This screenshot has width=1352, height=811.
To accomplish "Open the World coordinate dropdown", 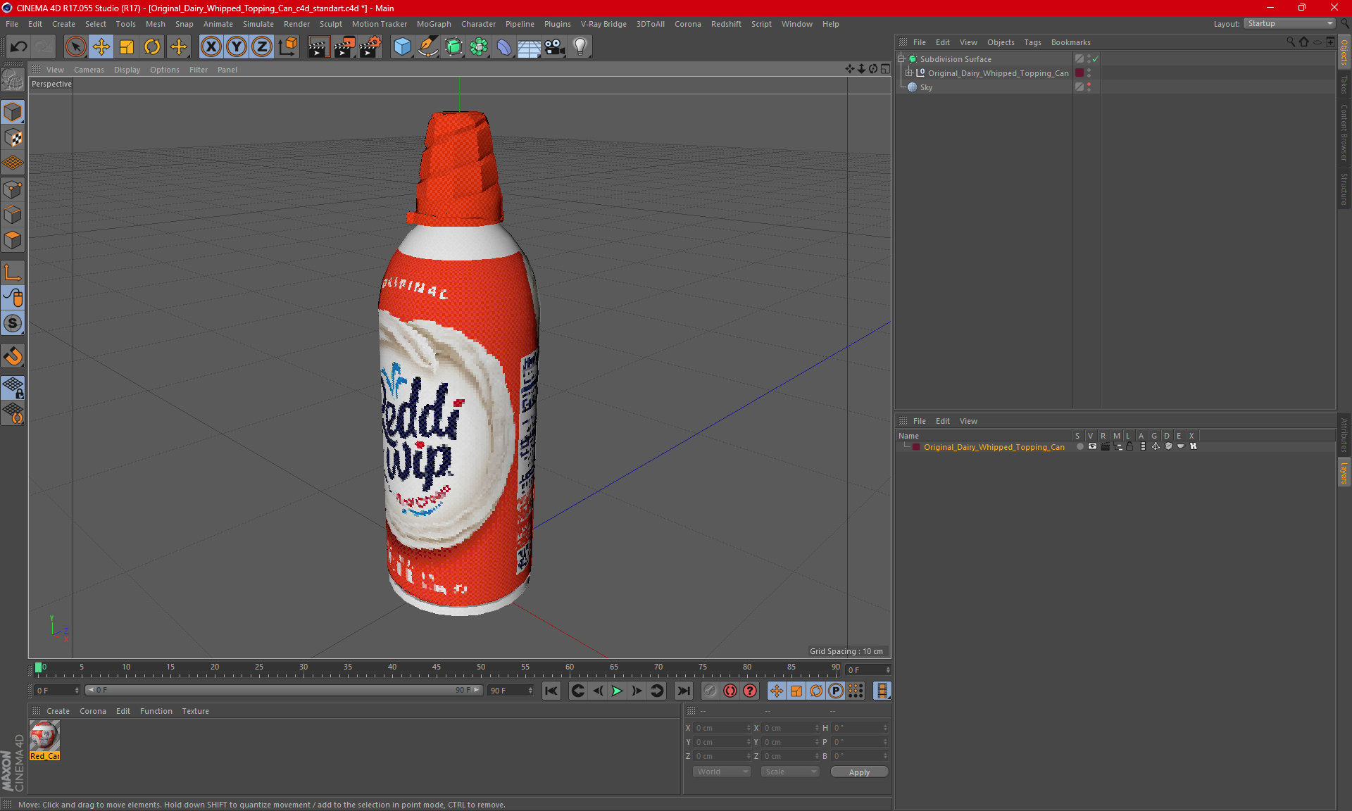I will coord(722,772).
